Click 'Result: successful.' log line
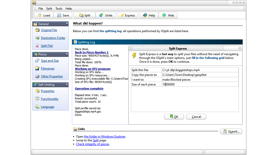Image resolution: width=277 pixels, height=155 pixels. [86, 98]
